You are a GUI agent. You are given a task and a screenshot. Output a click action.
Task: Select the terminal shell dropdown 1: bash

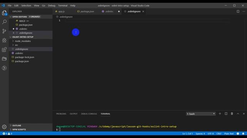pyautogui.click(x=201, y=114)
